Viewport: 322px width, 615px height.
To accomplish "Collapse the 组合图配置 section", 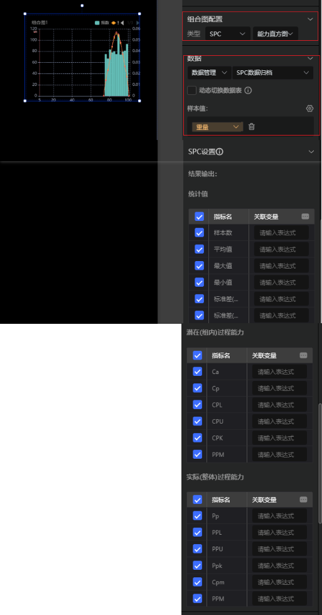I will click(310, 19).
